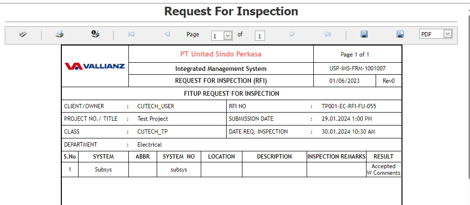Go to the next page arrow

(292, 34)
